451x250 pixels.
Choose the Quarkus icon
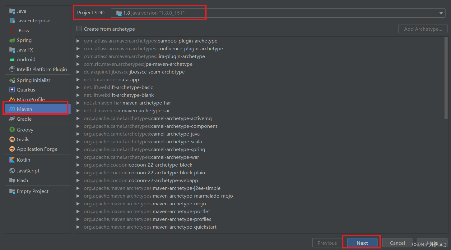click(x=12, y=90)
